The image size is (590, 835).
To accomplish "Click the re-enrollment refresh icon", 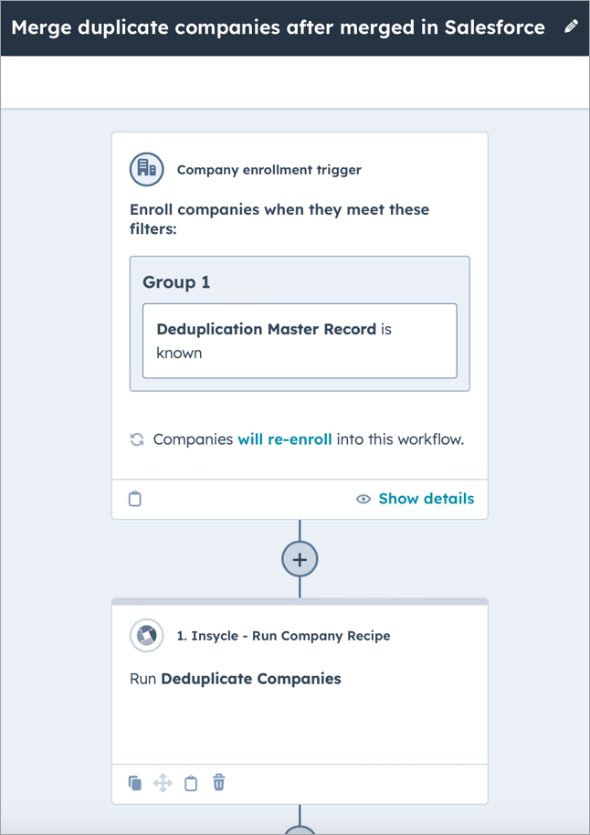I will pos(138,439).
